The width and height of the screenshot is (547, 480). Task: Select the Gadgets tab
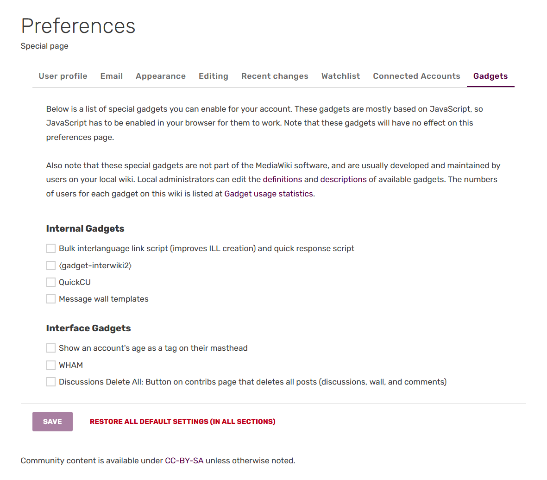tap(490, 76)
